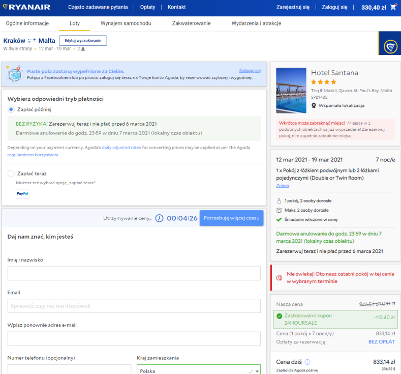The image size is (401, 374).
Task: Click the PayPal payment icon
Action: (22, 194)
